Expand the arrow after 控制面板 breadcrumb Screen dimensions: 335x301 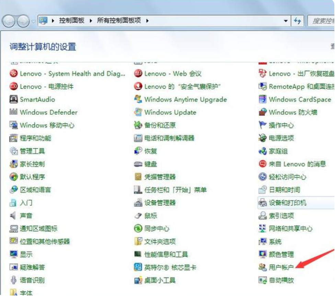coord(91,21)
